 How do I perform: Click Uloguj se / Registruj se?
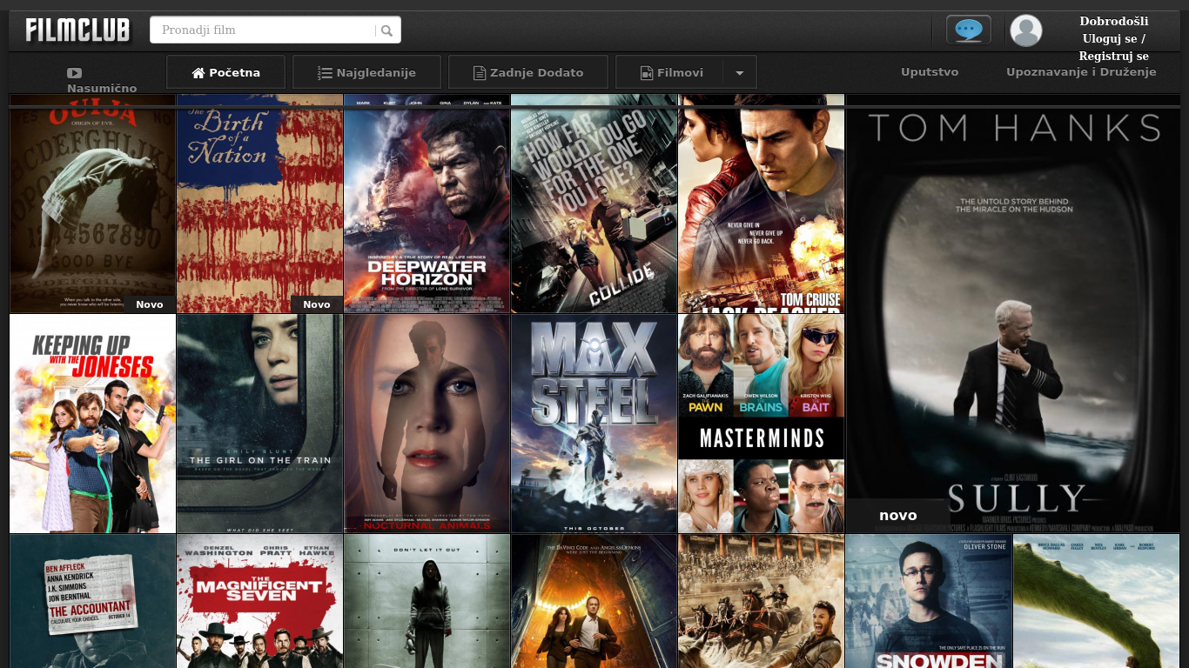coord(1114,47)
